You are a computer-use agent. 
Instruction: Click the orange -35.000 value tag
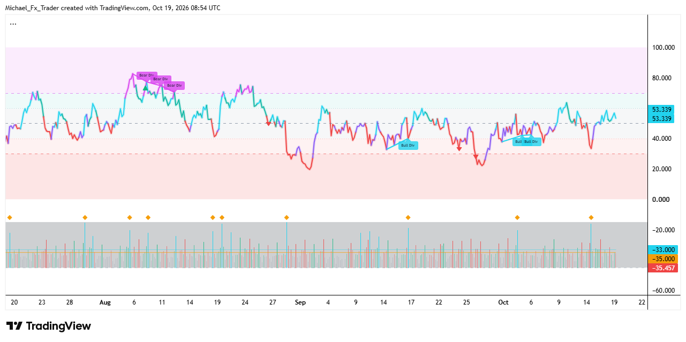point(663,259)
